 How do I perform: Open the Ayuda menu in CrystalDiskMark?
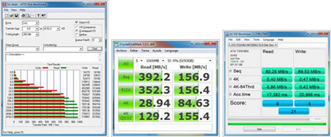click(x=157, y=51)
